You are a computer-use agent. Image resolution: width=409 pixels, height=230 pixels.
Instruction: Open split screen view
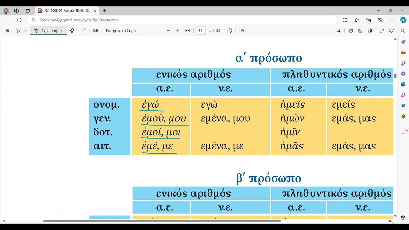point(345,20)
